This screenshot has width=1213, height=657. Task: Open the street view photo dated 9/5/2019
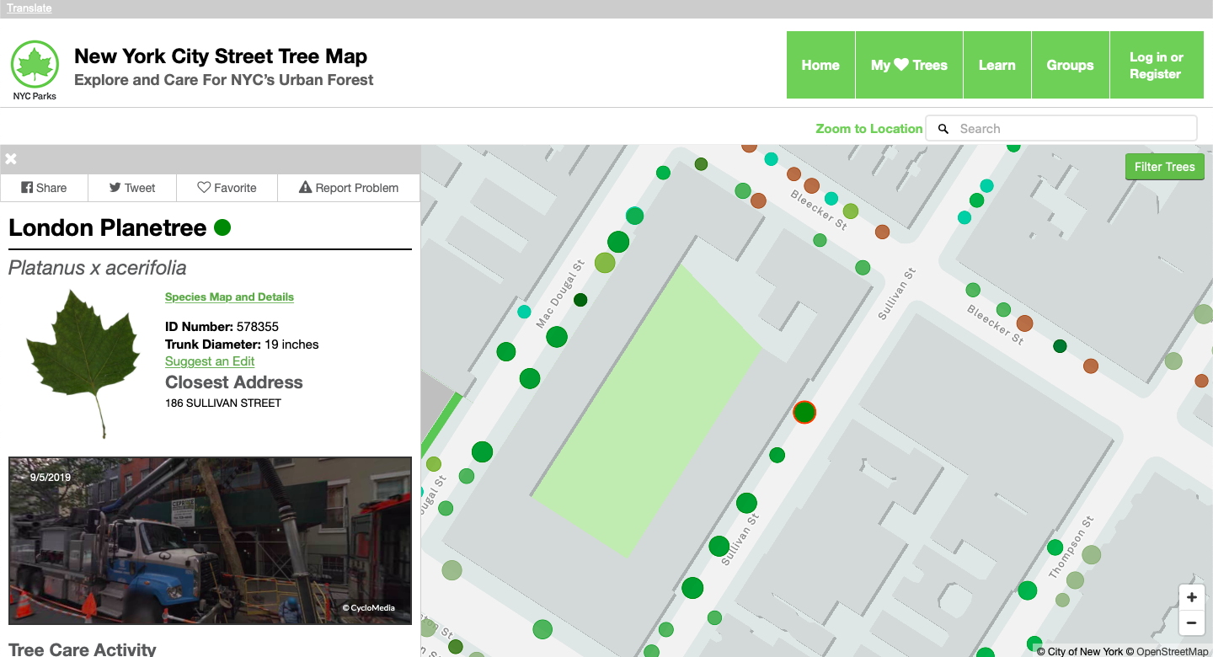[x=210, y=540]
